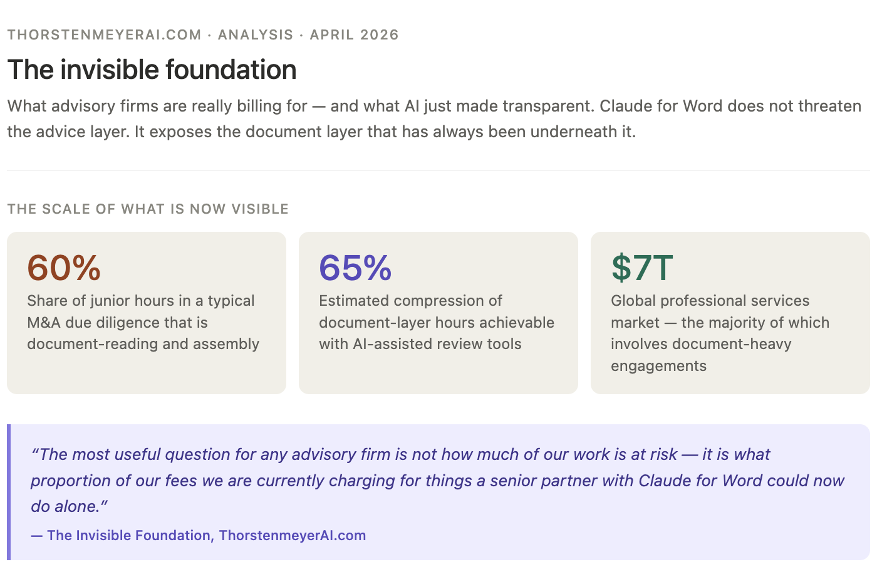Click the APRIL 2026 date text

pyautogui.click(x=354, y=35)
